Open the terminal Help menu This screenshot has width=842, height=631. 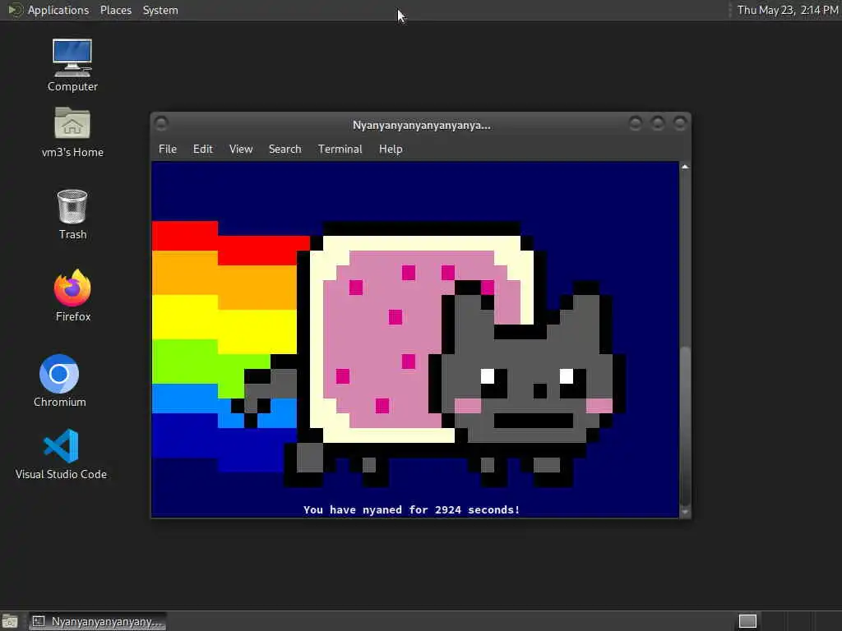click(x=391, y=150)
